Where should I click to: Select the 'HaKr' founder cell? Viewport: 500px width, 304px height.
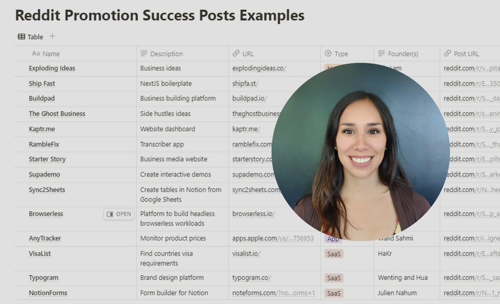(407, 258)
